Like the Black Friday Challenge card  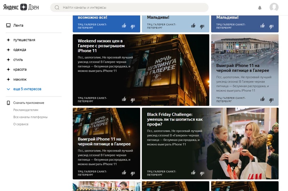[x=193, y=173]
